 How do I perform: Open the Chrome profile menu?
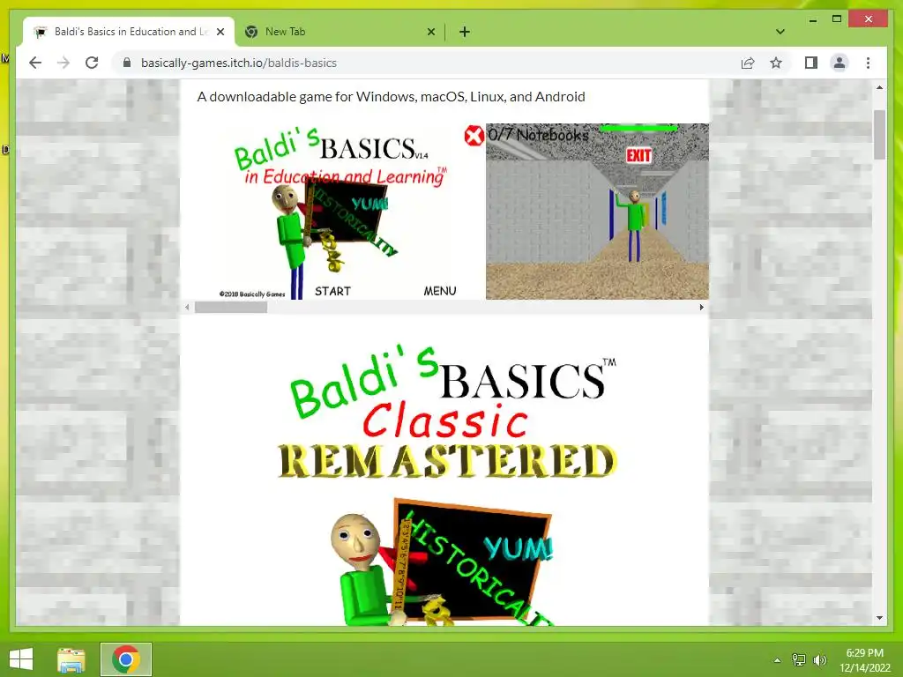point(840,63)
